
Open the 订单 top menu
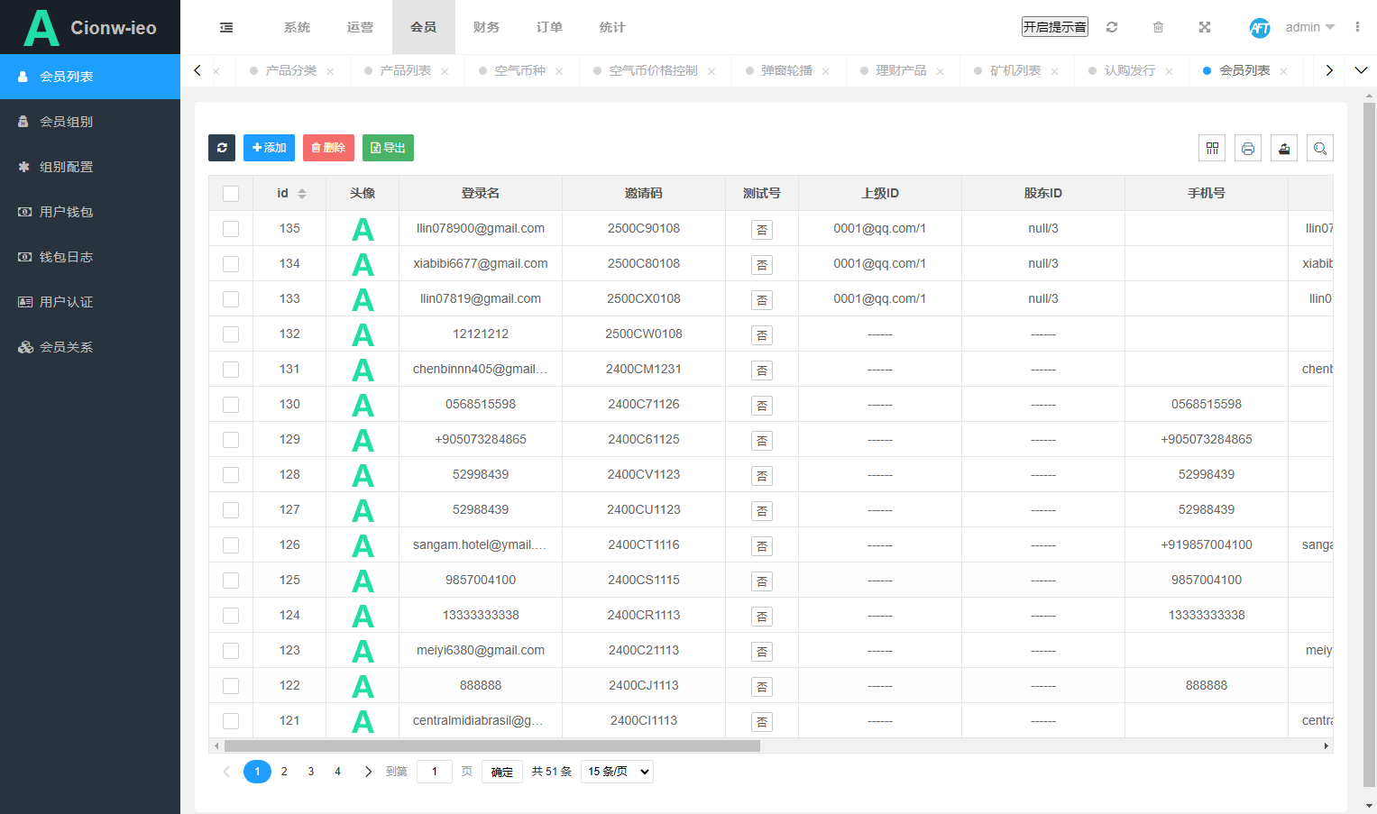549,27
